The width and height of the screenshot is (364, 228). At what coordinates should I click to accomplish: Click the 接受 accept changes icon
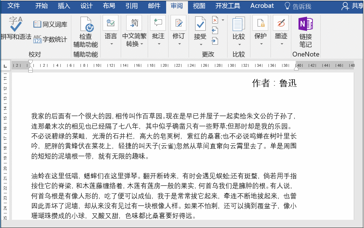[200, 24]
